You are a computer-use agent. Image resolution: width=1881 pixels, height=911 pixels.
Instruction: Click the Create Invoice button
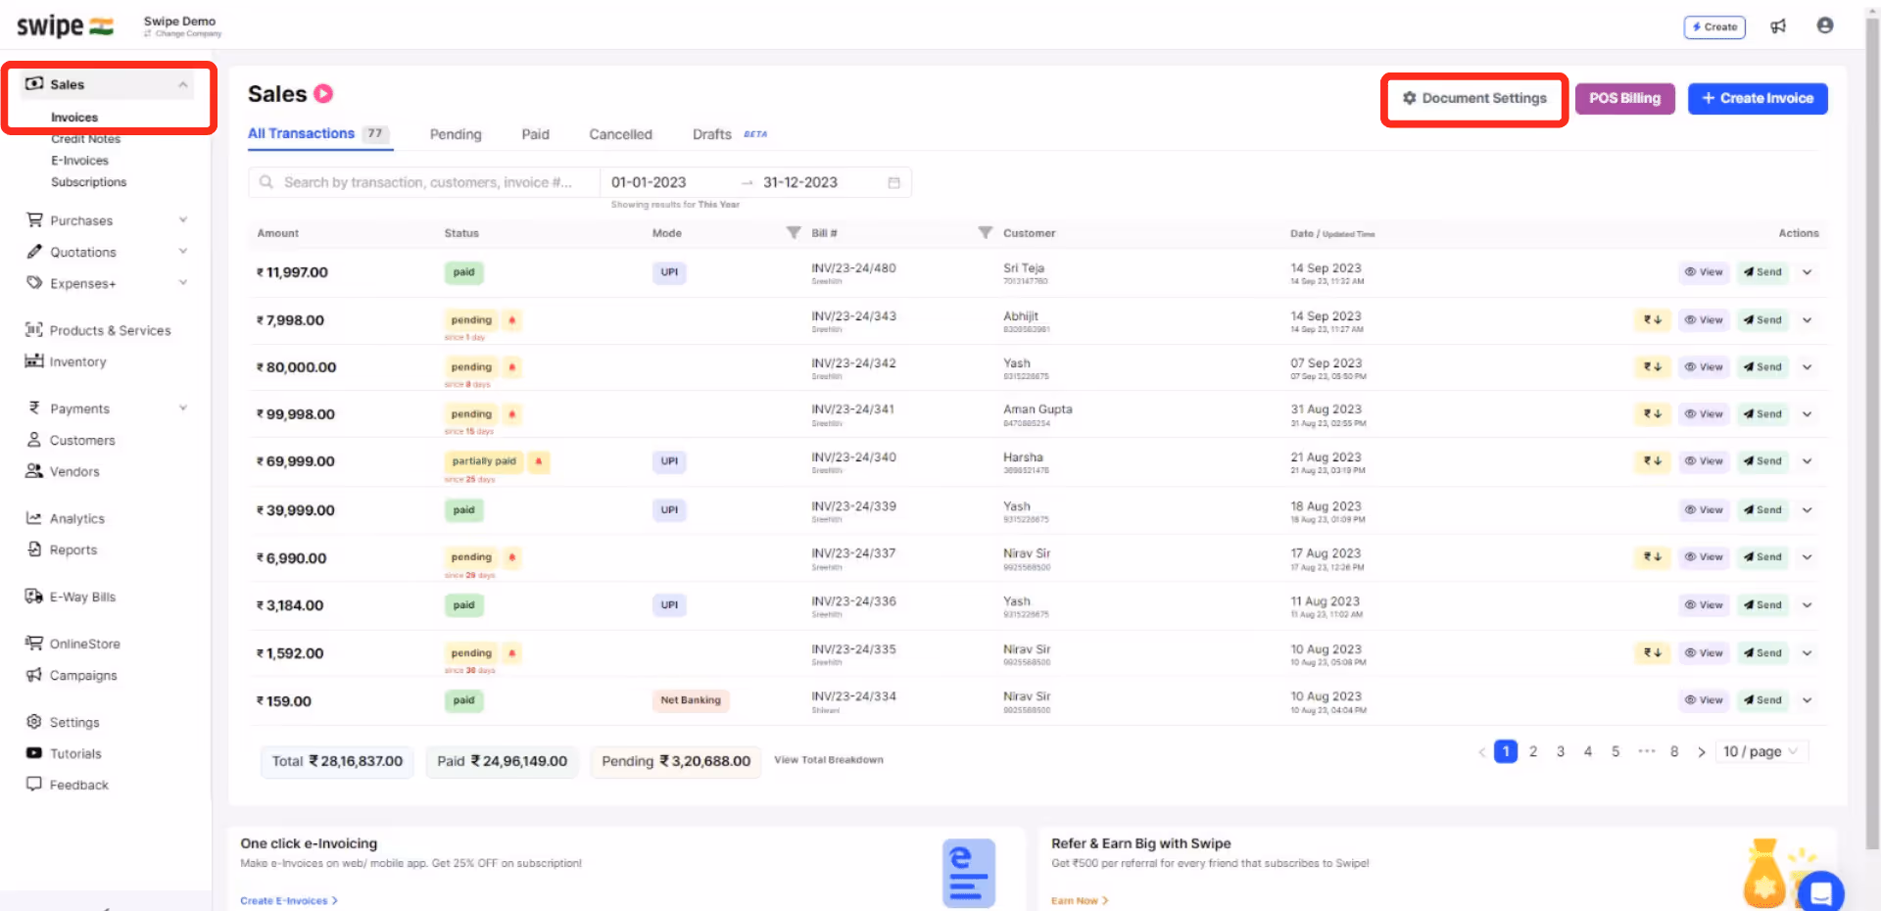1758,99
